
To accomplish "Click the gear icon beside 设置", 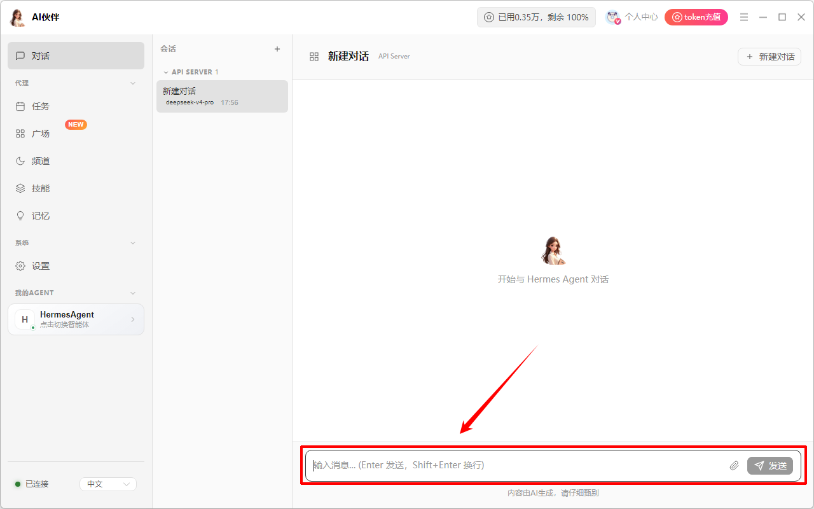I will [x=20, y=266].
